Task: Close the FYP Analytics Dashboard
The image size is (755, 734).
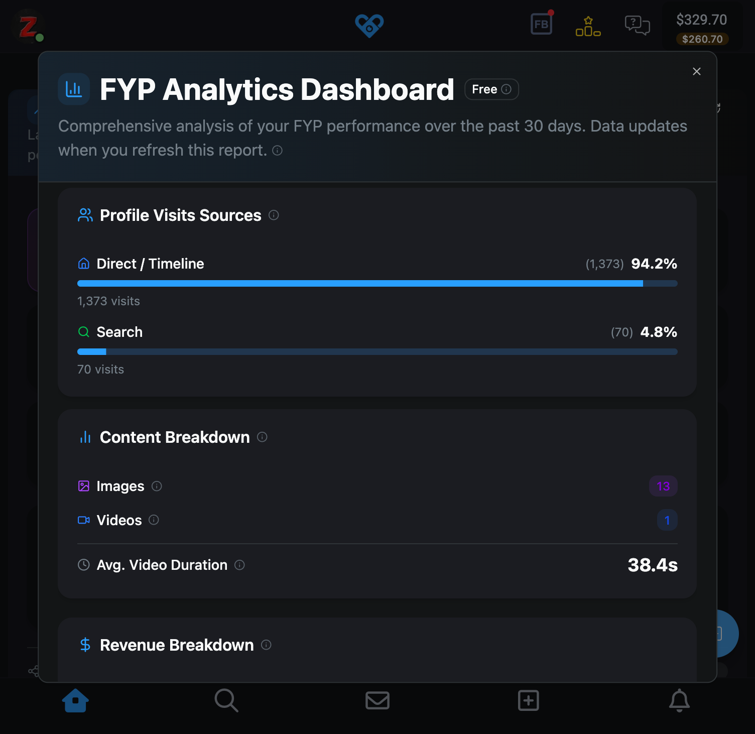Action: 697,71
